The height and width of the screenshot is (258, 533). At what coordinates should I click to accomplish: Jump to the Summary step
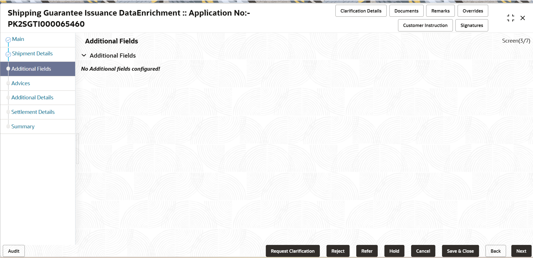pos(23,126)
